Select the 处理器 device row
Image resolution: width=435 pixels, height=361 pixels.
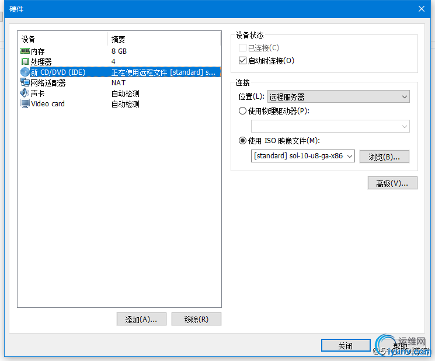119,61
